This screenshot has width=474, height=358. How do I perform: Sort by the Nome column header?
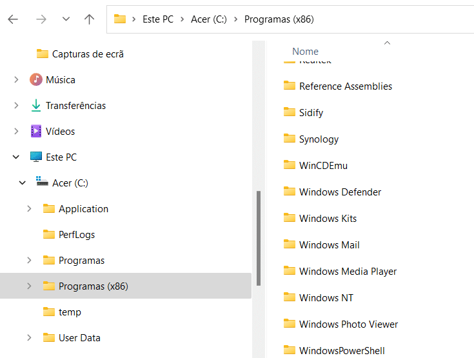(x=305, y=52)
